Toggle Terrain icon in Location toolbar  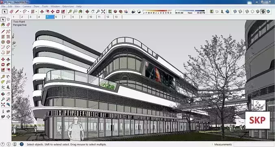(x=217, y=11)
